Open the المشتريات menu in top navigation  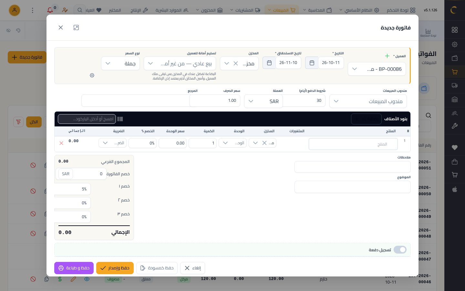tap(245, 10)
